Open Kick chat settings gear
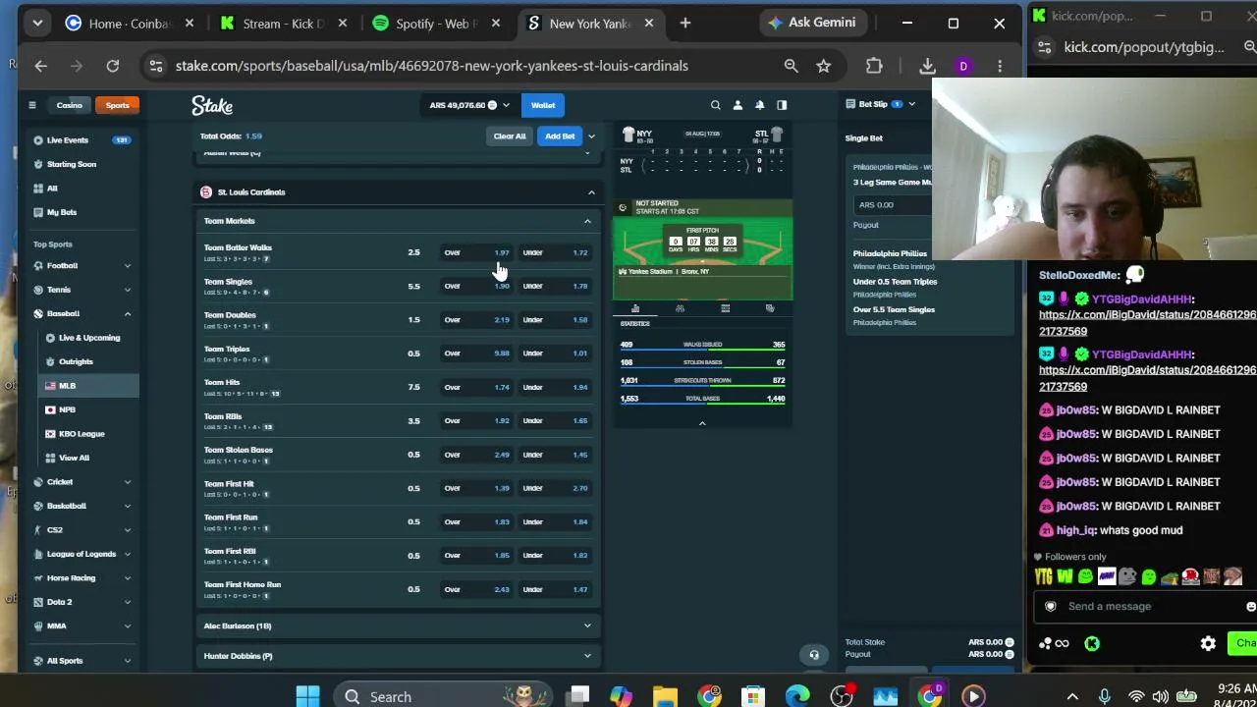This screenshot has height=707, width=1257. pos(1208,644)
